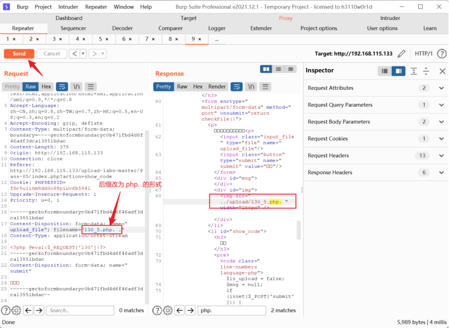
Task: Open the Burp menu
Action: [22, 7]
